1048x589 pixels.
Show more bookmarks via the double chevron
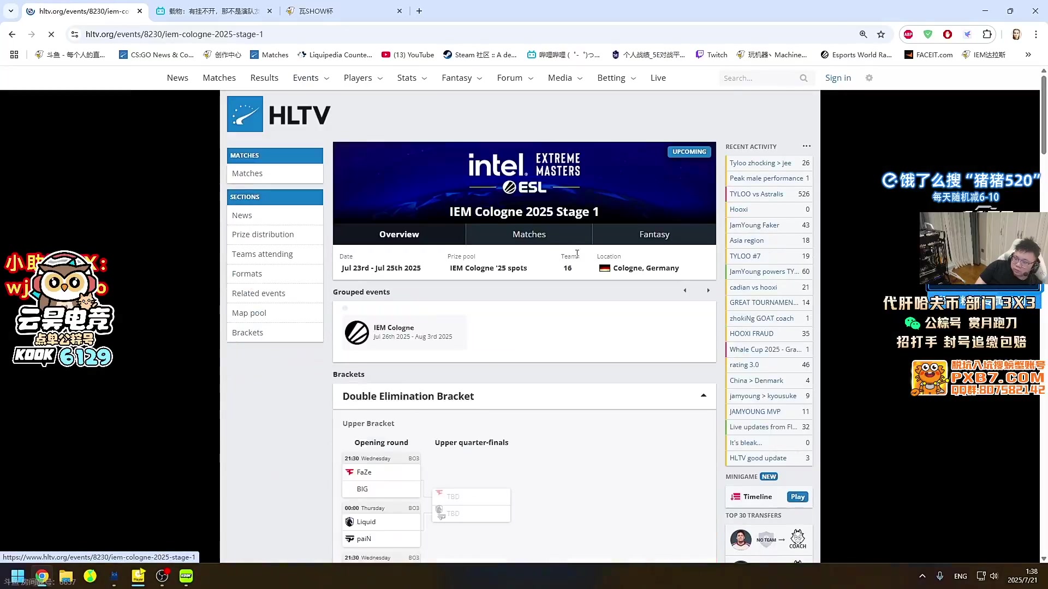(1028, 55)
